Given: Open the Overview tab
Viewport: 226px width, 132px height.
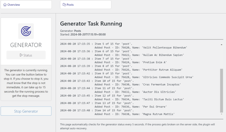Looking at the screenshot, I should pos(26,4).
